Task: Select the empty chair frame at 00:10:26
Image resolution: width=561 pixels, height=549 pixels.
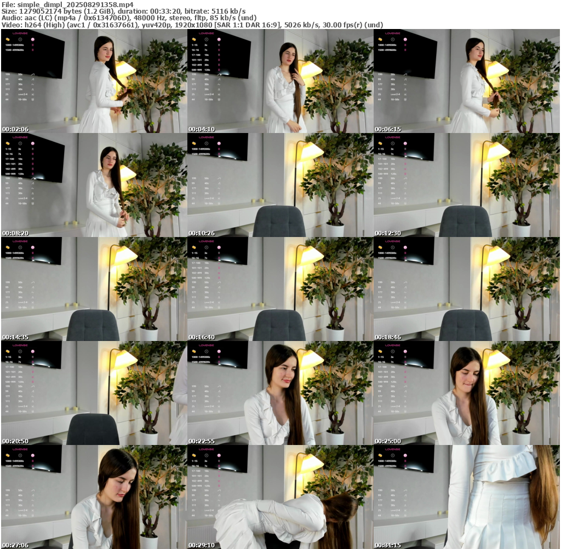Action: [280, 185]
